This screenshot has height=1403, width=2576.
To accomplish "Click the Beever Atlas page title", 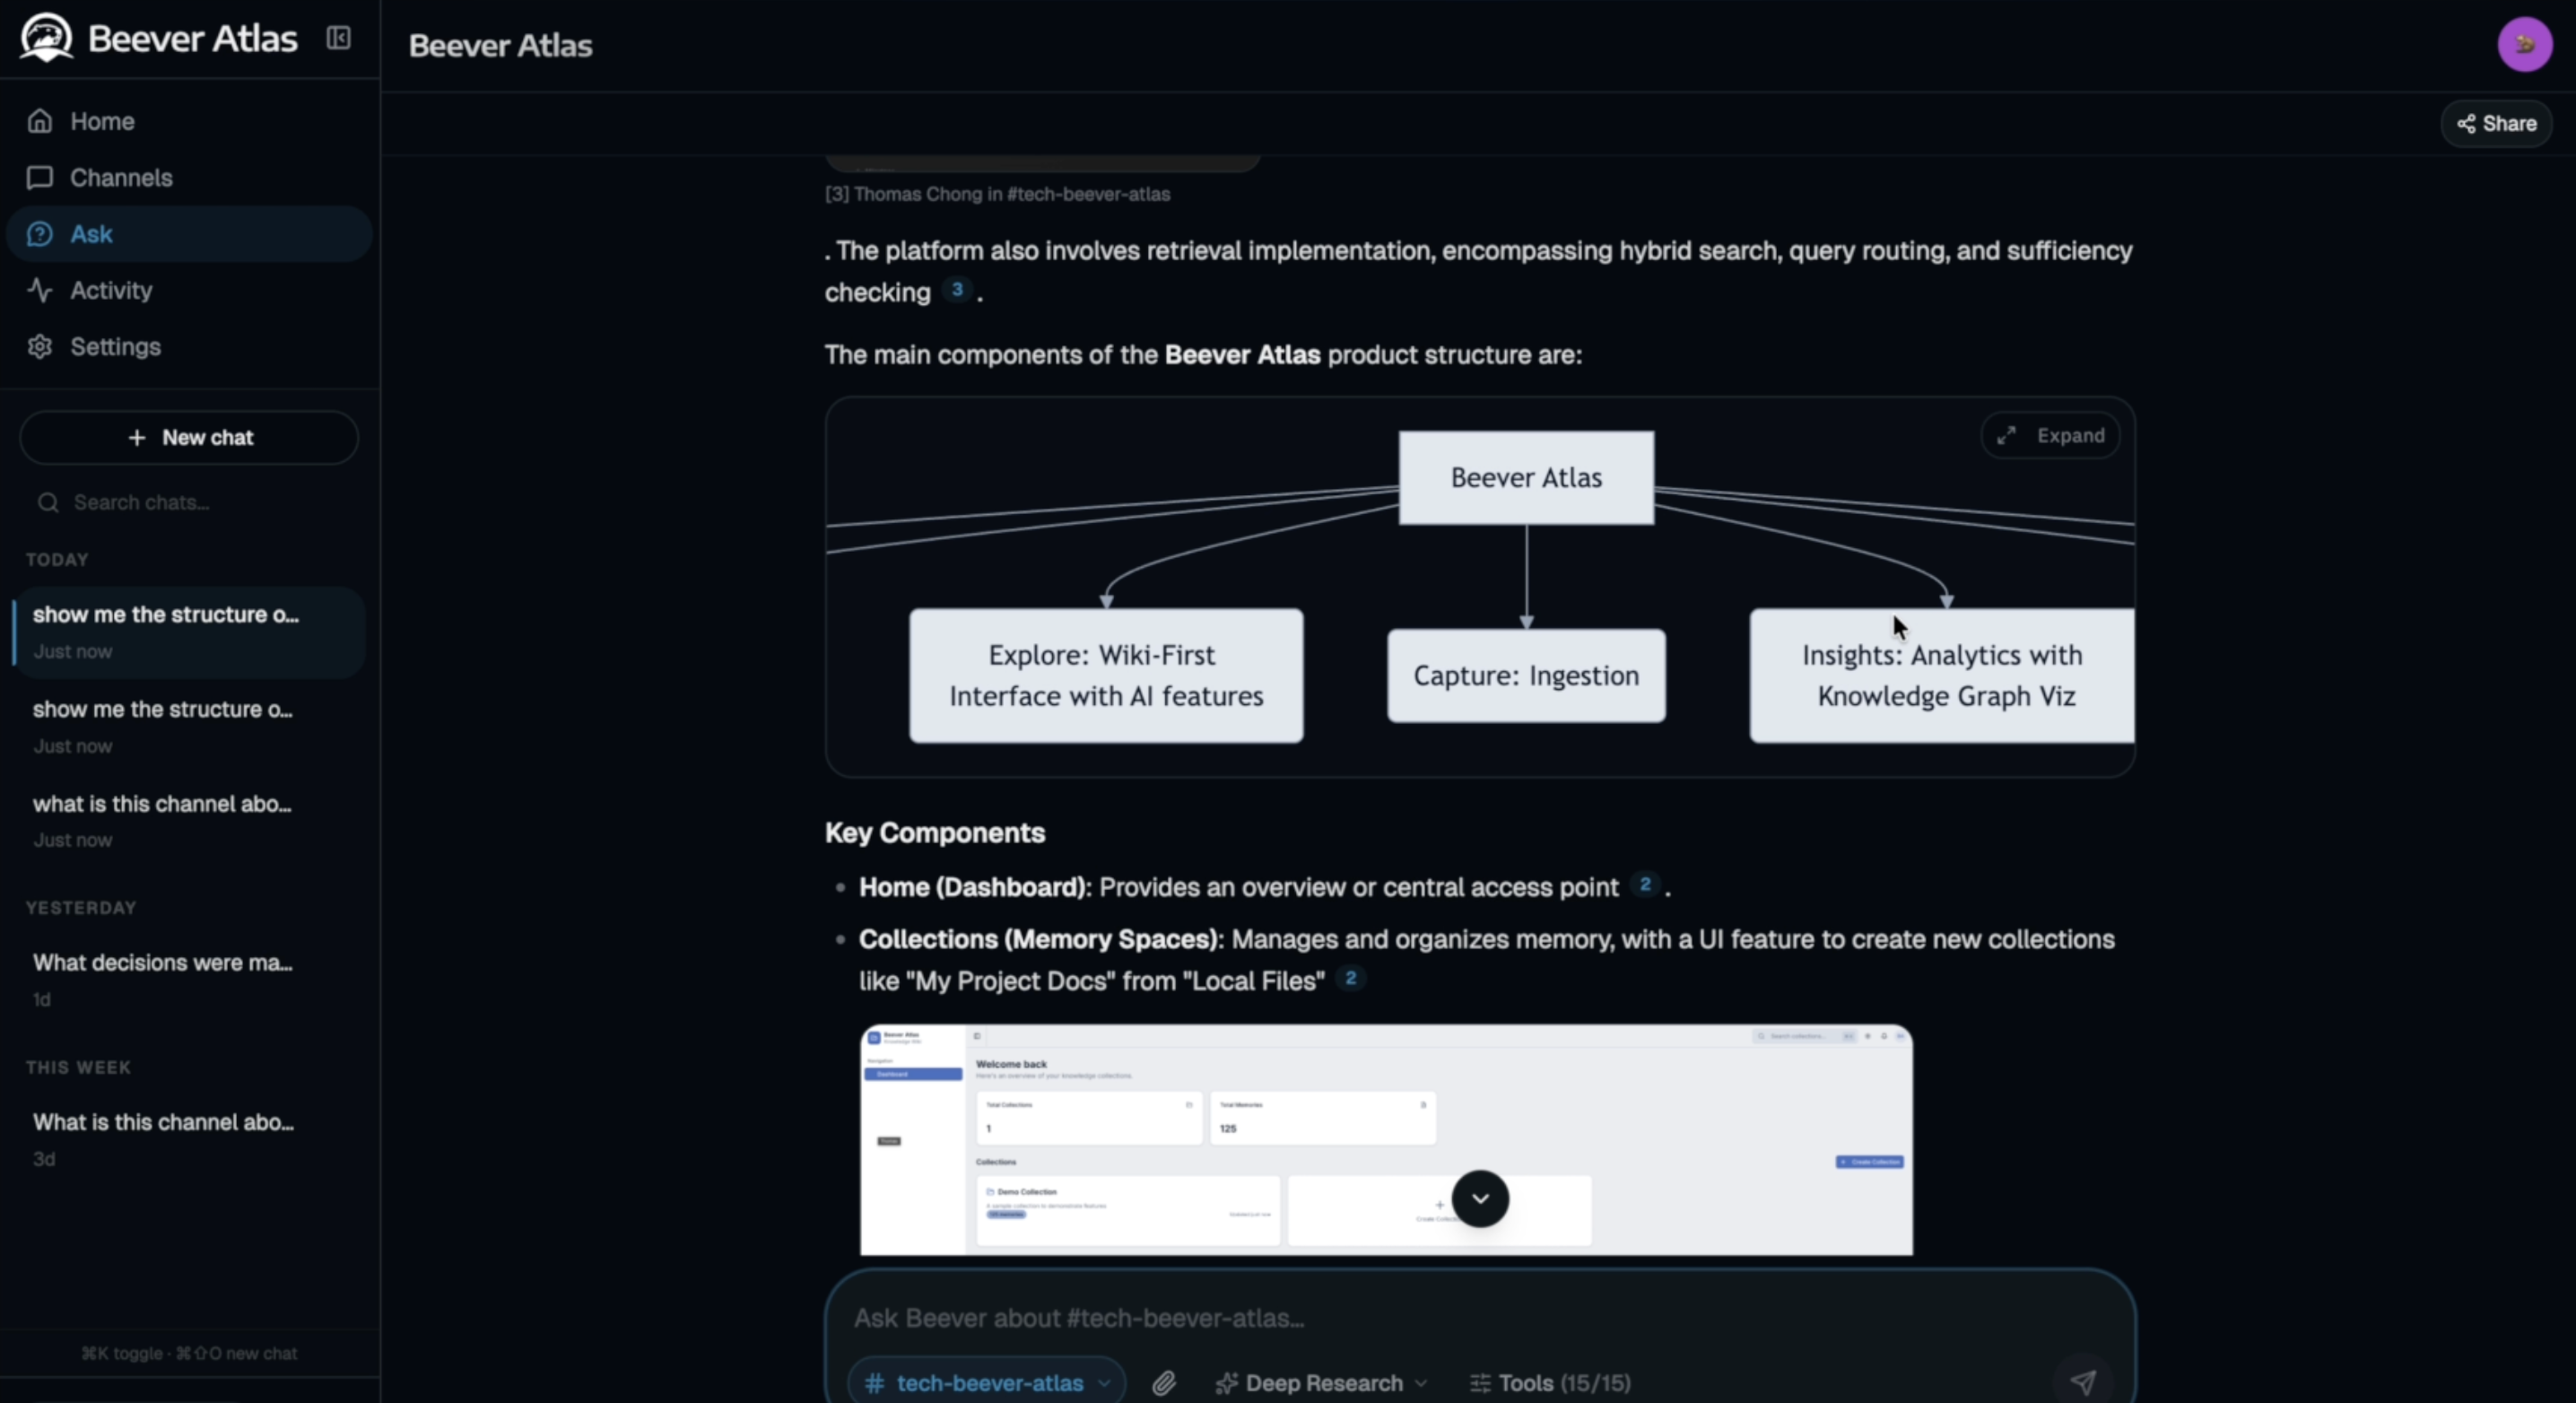I will coord(500,46).
